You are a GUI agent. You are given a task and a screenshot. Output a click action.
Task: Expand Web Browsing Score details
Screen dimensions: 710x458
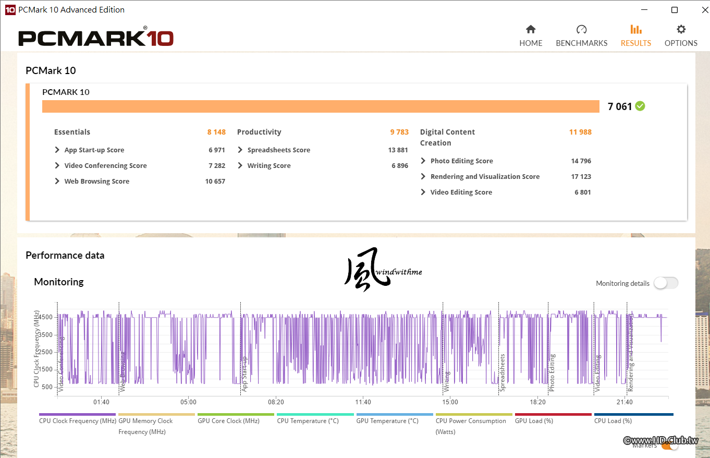click(x=57, y=181)
